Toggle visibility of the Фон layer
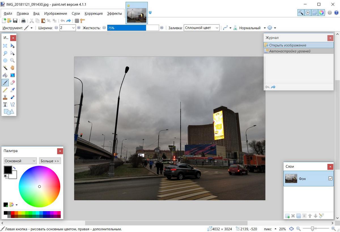Screen dimensions: 340x232 pos(331,178)
